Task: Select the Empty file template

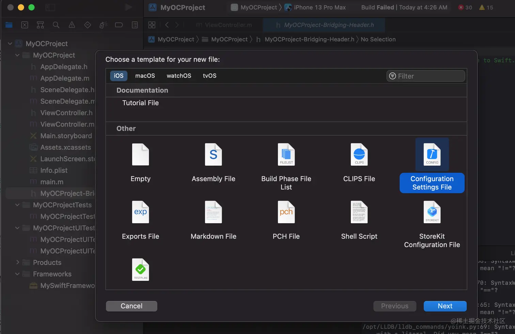Action: [140, 163]
